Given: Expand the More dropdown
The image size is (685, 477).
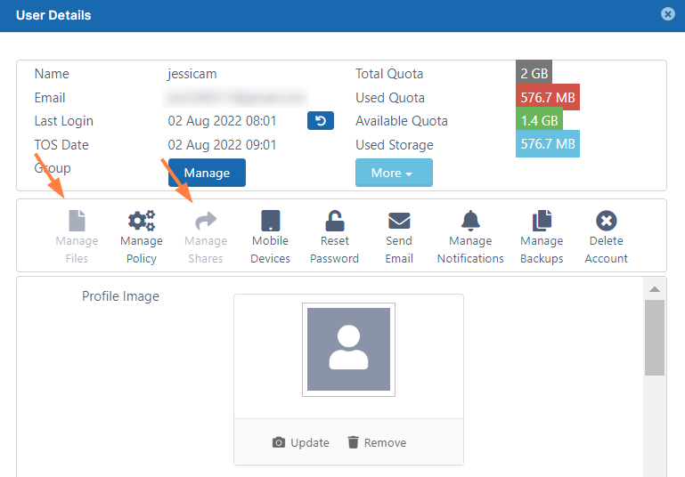Looking at the screenshot, I should 394,173.
